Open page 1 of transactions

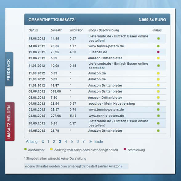pyautogui.click(x=48, y=142)
